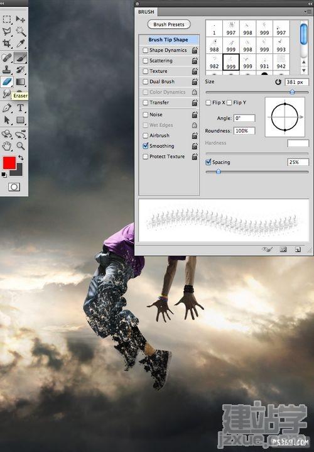Select the Clone Stamp tool

7,70
